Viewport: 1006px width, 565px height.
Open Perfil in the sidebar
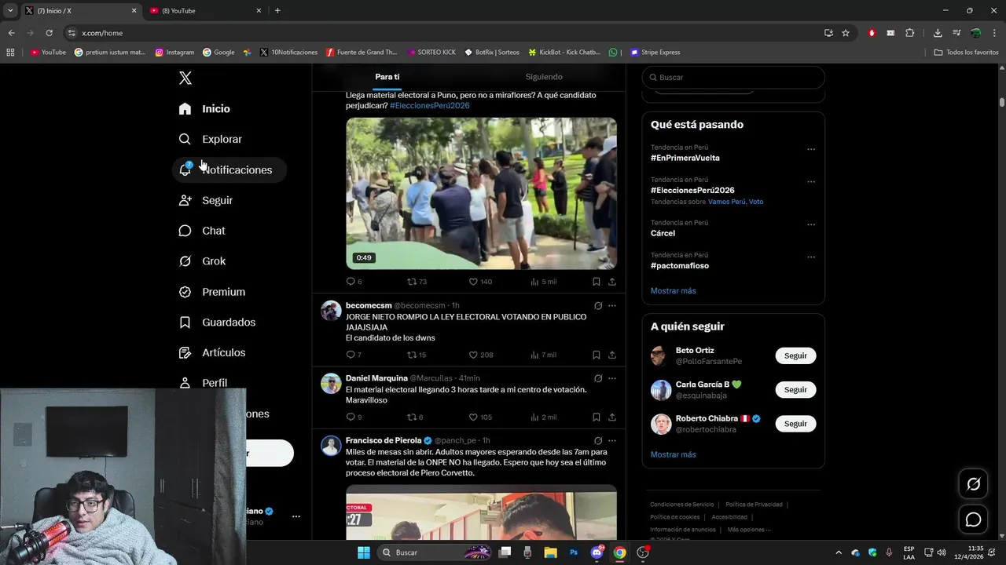(x=204, y=383)
